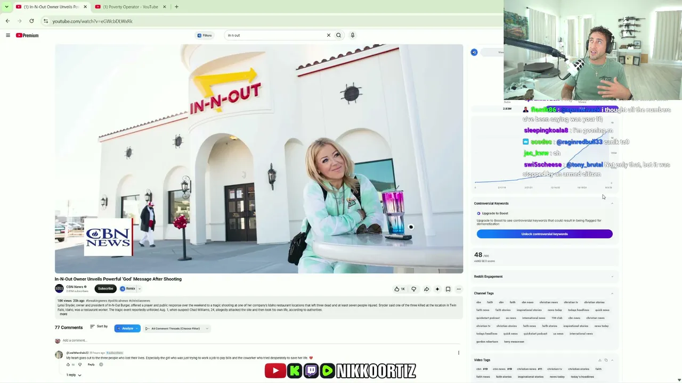
Task: Click the 'terry meeuwsen' channel tag
Action: point(514,342)
